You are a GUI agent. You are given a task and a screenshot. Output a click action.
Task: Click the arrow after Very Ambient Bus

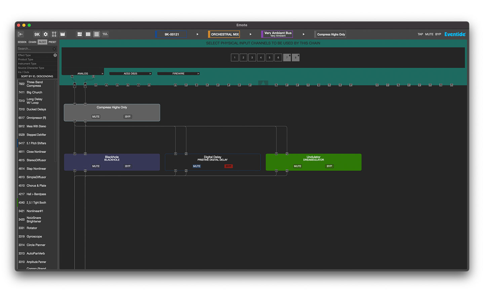[x=304, y=34]
